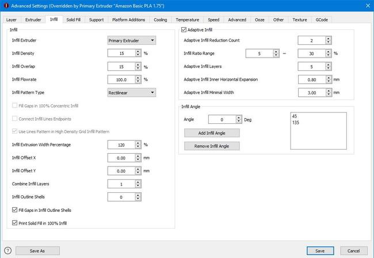
Task: Expand the Infill Pattern Type dropdown
Action: click(x=131, y=92)
